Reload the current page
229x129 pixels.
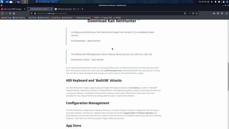(10, 13)
